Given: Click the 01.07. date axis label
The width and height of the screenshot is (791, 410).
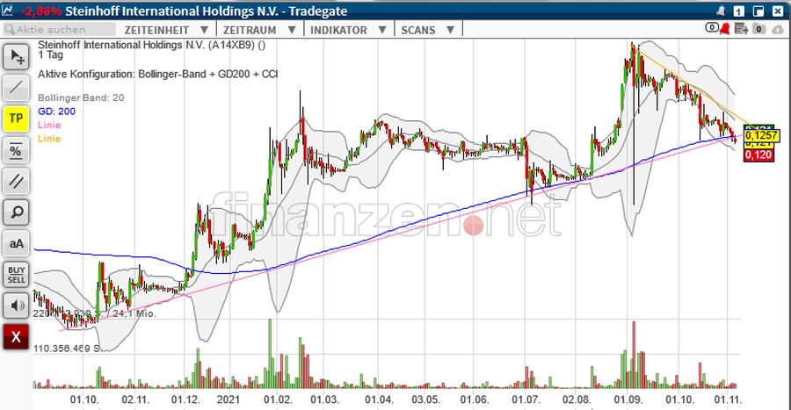Looking at the screenshot, I should [526, 400].
